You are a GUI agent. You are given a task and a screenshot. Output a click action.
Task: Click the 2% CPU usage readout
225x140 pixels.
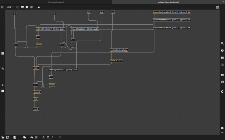point(222,133)
